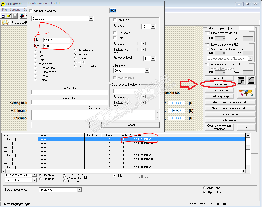
Task: Select Aspect ratio 16:9
Action: [x=64, y=178]
